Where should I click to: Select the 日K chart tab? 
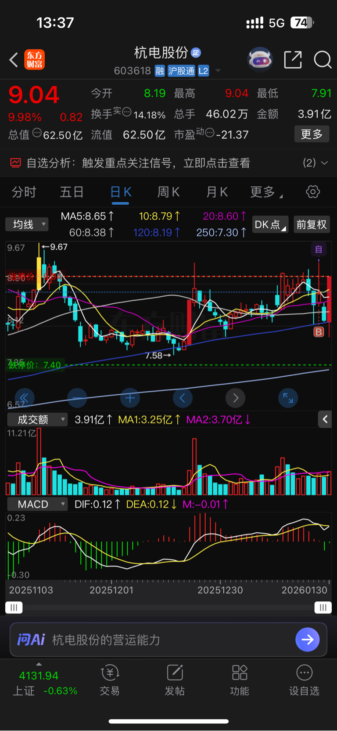point(120,192)
